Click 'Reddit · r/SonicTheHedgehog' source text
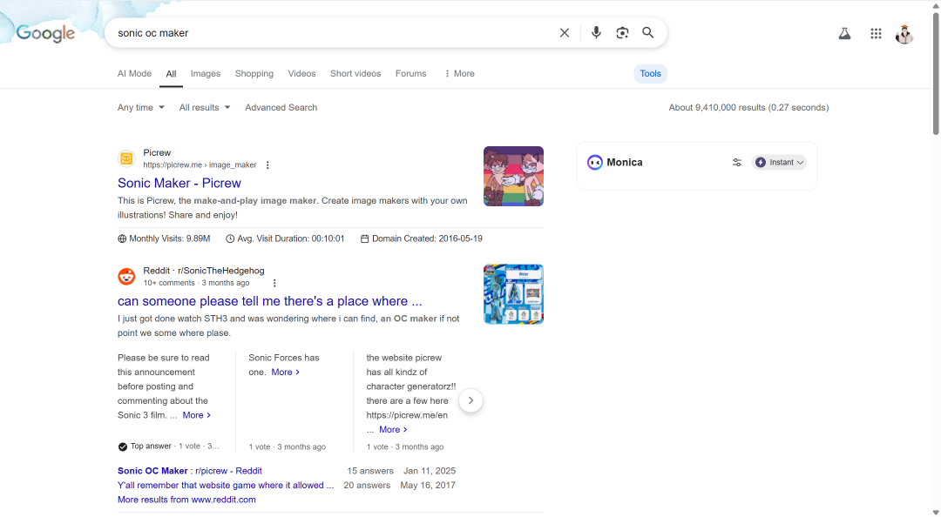941x517 pixels. pos(203,271)
